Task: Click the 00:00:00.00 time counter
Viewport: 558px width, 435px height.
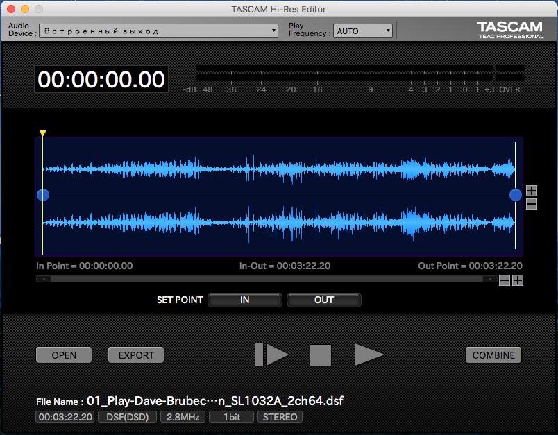Action: (101, 79)
